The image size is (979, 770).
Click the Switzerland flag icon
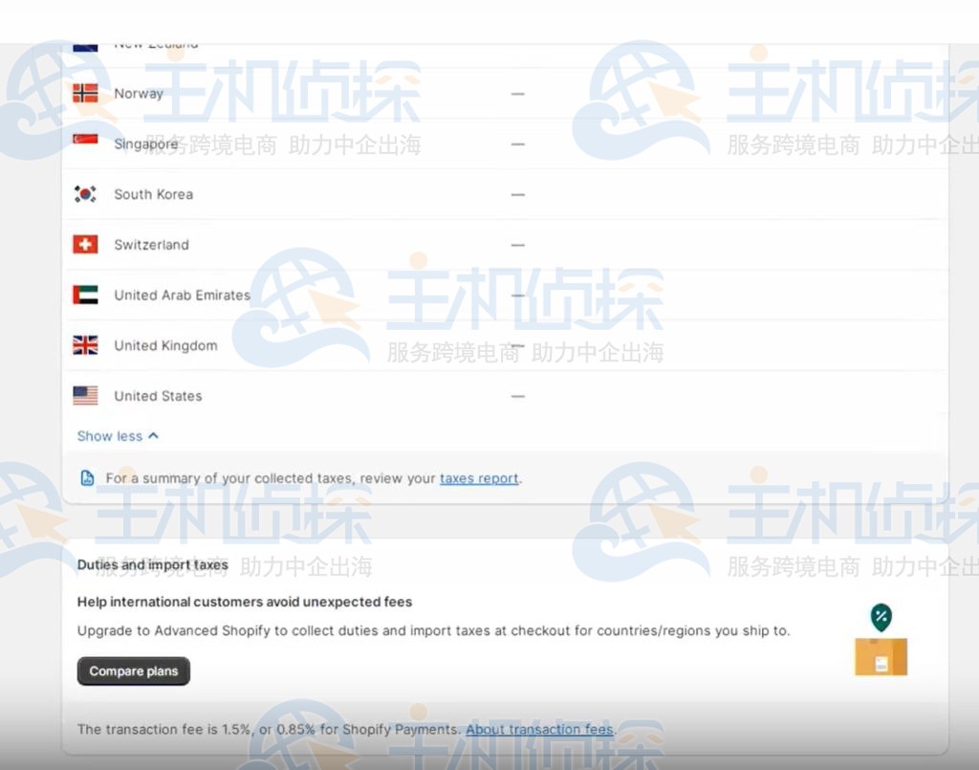pyautogui.click(x=85, y=244)
